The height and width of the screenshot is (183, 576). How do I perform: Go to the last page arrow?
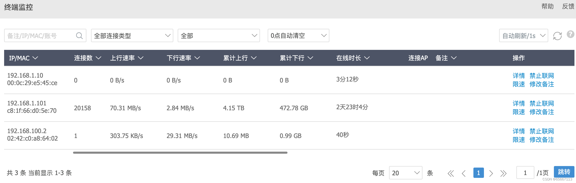(503, 173)
